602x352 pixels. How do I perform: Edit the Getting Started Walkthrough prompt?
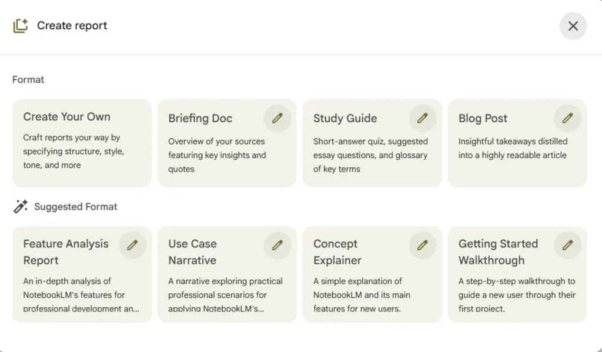pyautogui.click(x=567, y=244)
